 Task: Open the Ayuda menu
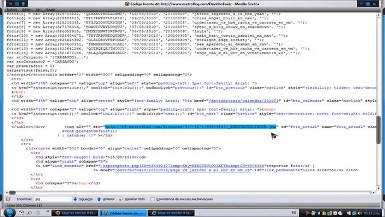pos(51,10)
